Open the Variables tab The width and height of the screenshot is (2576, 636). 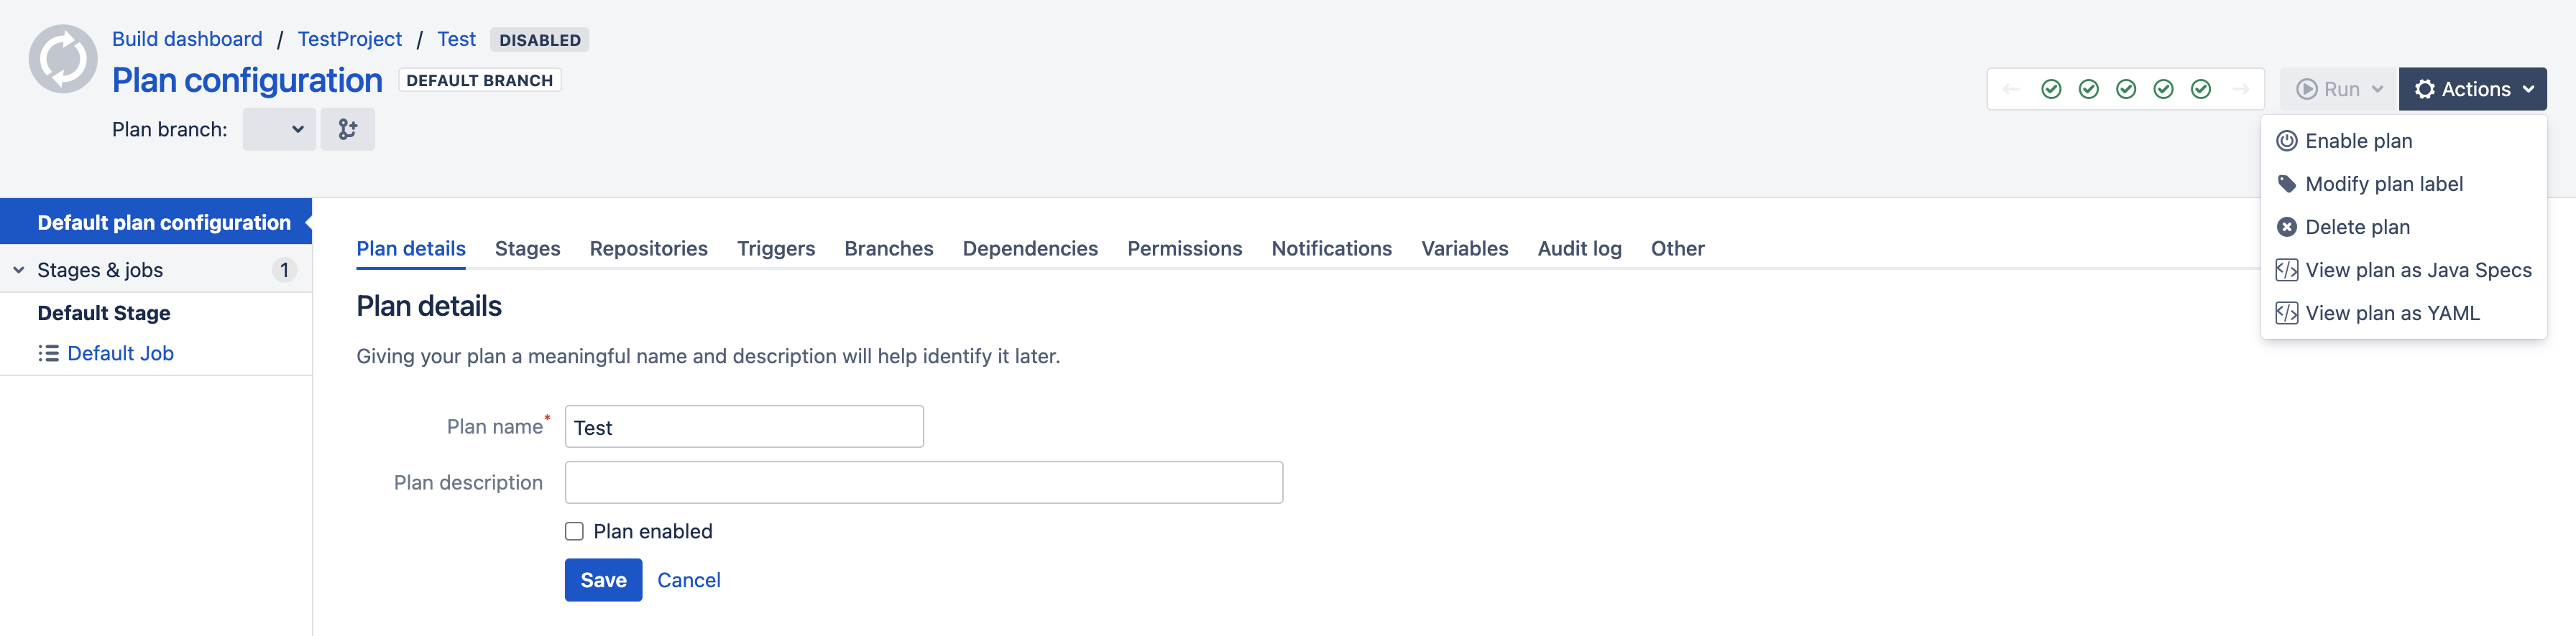point(1464,248)
